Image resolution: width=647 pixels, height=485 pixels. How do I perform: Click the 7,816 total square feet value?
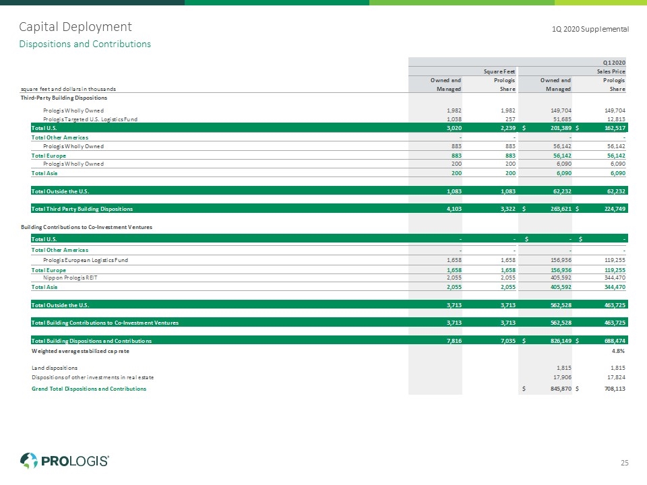(454, 341)
